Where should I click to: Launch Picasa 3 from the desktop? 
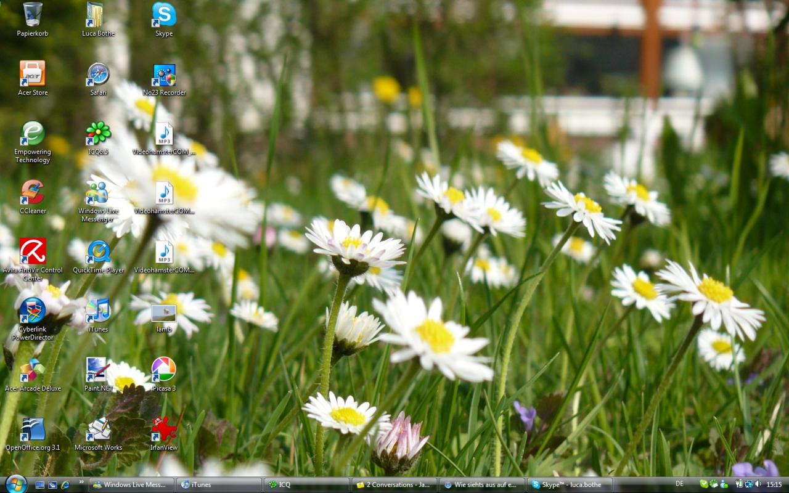coord(163,370)
